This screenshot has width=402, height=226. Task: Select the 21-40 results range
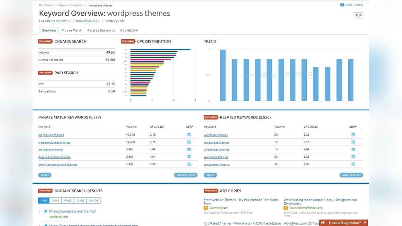pos(55,201)
